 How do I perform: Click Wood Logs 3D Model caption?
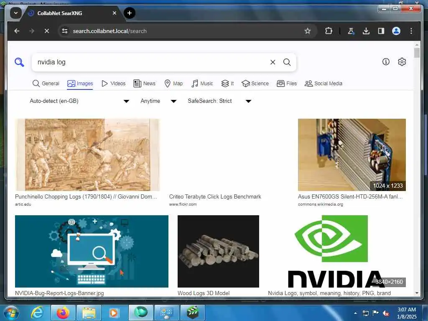point(204,293)
